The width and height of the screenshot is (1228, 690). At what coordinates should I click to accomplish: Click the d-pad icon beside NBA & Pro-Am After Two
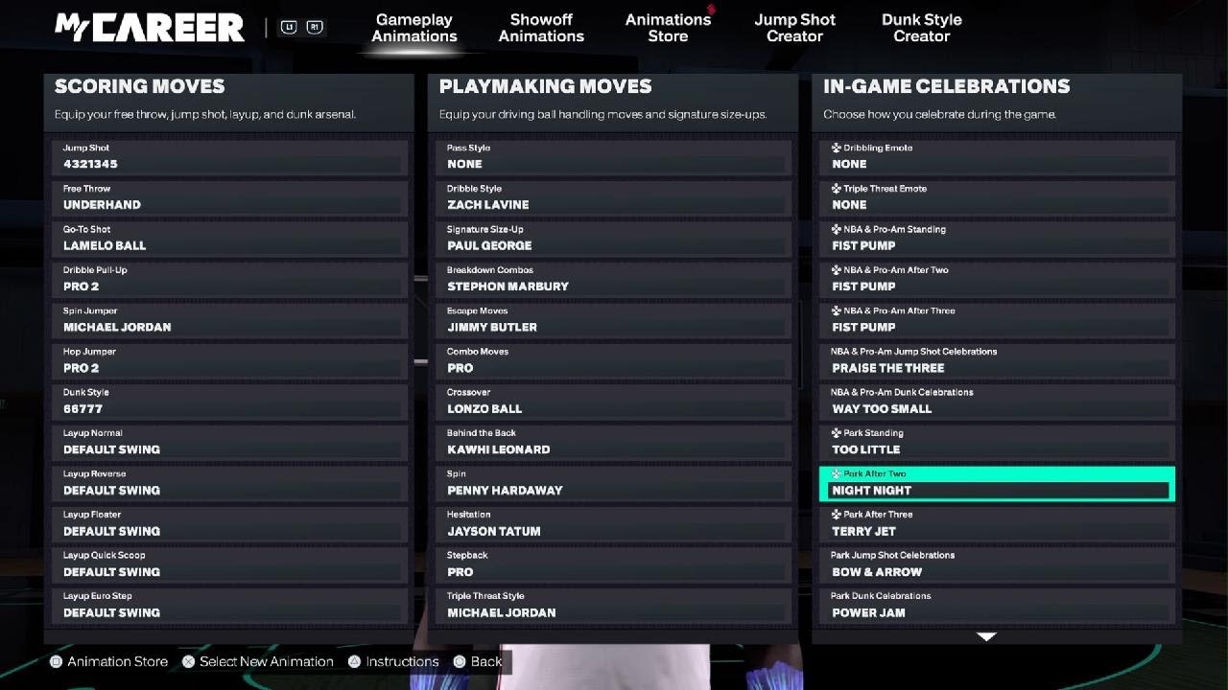pyautogui.click(x=836, y=270)
